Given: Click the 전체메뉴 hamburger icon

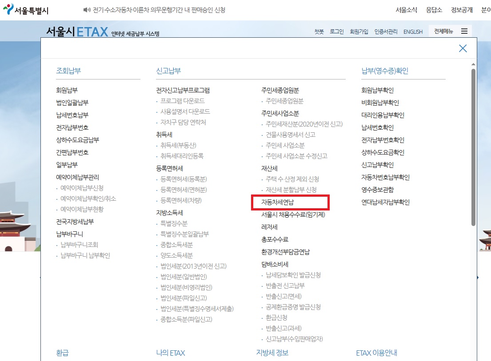Looking at the screenshot, I should point(463,31).
